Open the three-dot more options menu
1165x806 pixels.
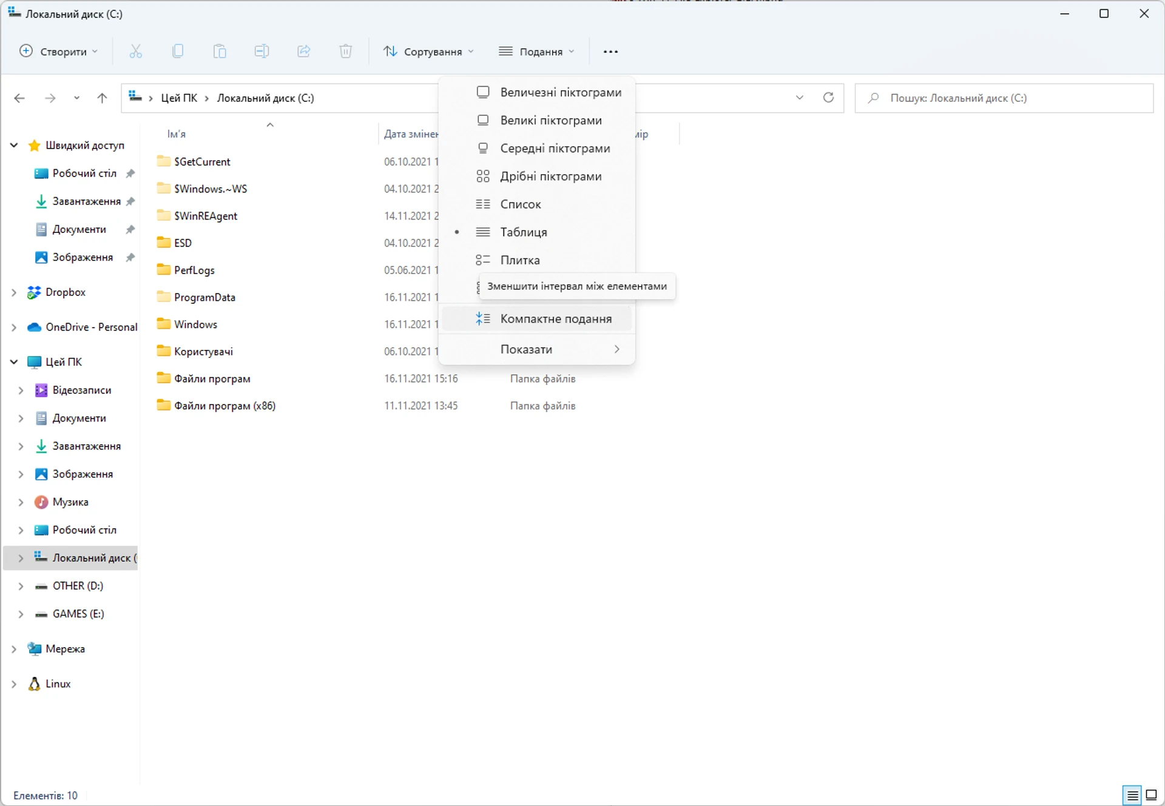[x=610, y=52]
